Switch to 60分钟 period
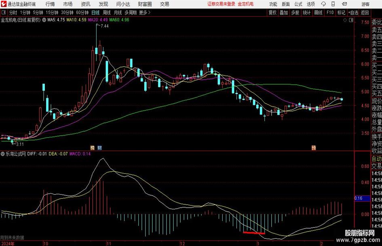 point(82,13)
